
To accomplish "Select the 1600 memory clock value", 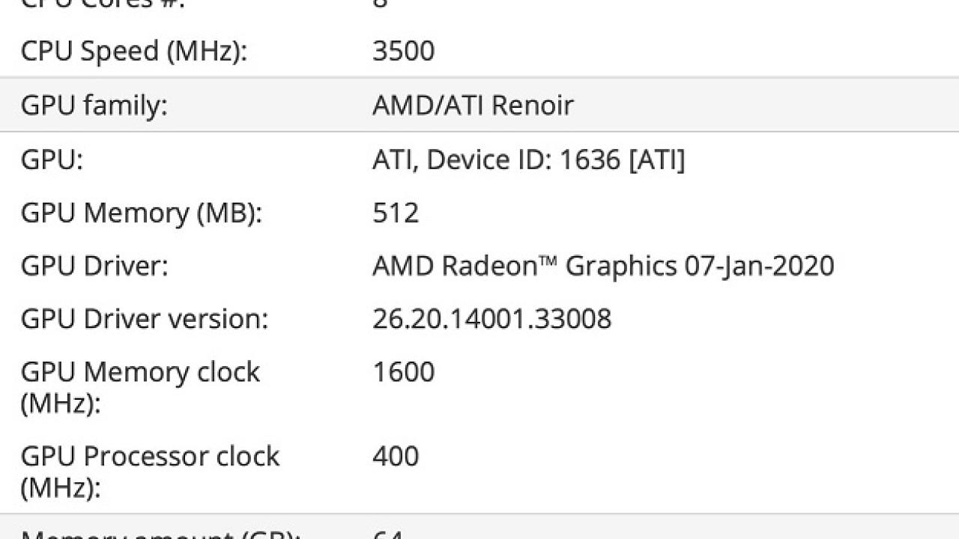I will pyautogui.click(x=403, y=372).
